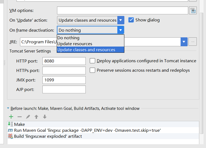Choose 'Update resources' from dropdown list
The height and width of the screenshot is (148, 206).
75,44
